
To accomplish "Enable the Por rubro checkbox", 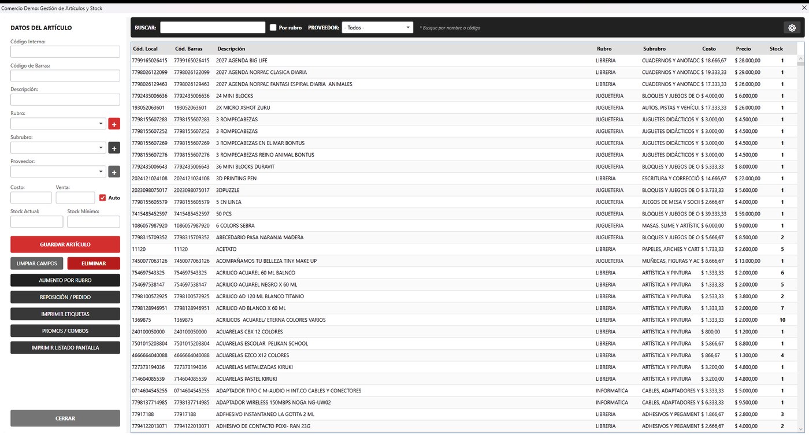I will pos(273,28).
